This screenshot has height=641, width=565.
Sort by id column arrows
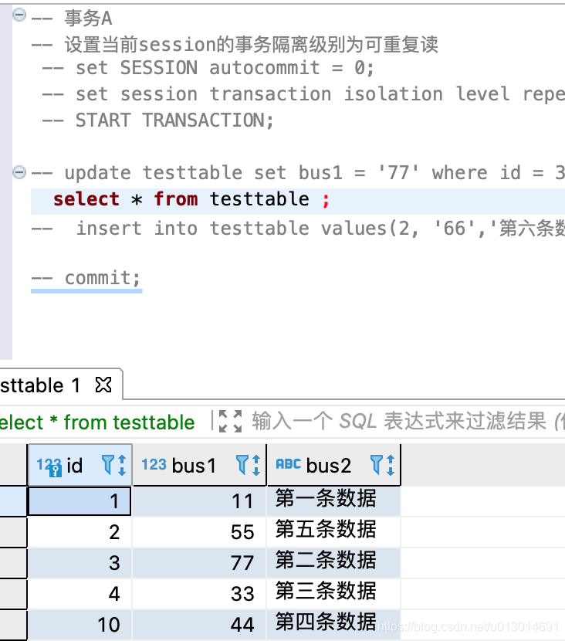pos(122,465)
